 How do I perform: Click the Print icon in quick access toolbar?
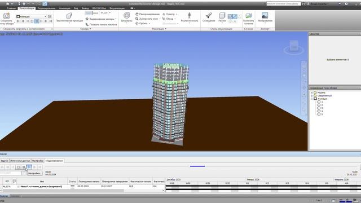(24, 4)
